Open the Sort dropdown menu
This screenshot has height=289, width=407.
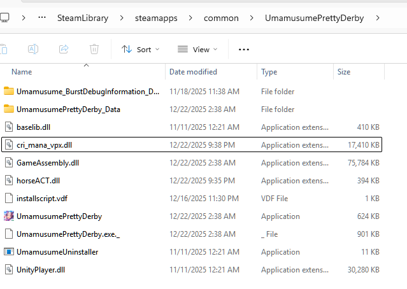click(x=140, y=49)
